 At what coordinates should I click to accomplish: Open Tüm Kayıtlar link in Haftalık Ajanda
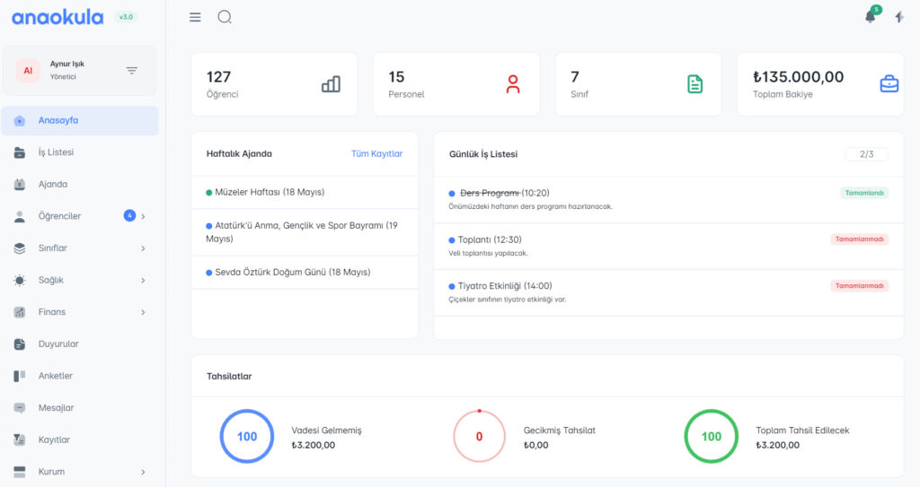[376, 153]
